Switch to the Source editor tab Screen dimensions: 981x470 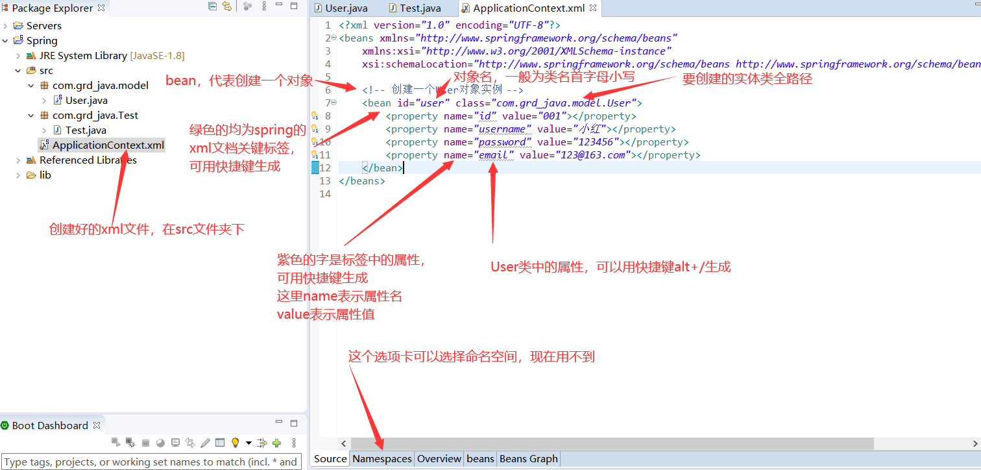[330, 458]
